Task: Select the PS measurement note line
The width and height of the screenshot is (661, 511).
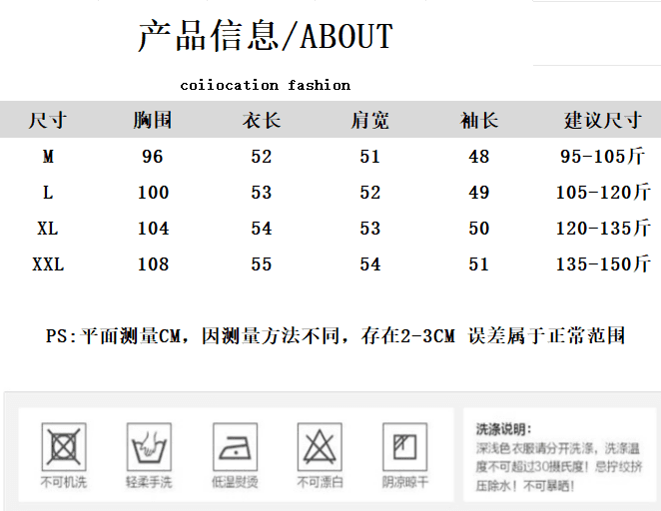Action: [335, 336]
